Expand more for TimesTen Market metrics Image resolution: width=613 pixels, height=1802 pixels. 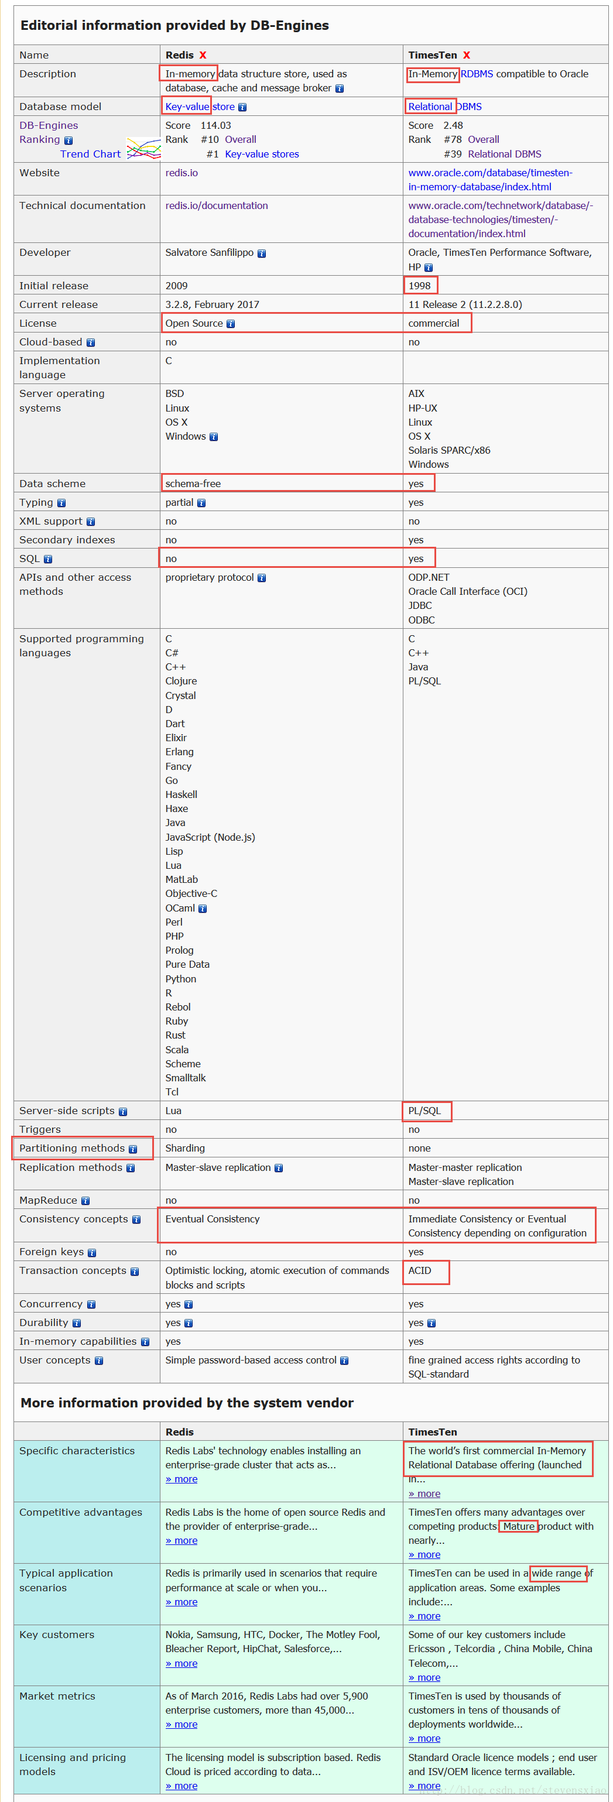point(424,1738)
